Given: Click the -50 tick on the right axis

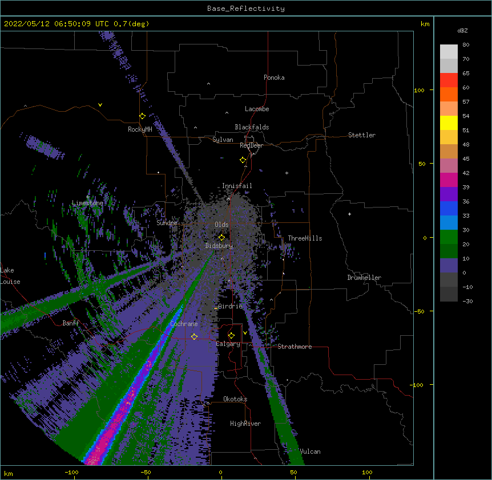Looking at the screenshot, I should point(419,311).
